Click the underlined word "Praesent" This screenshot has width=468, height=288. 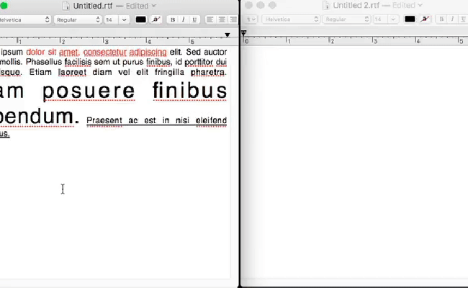pos(104,120)
